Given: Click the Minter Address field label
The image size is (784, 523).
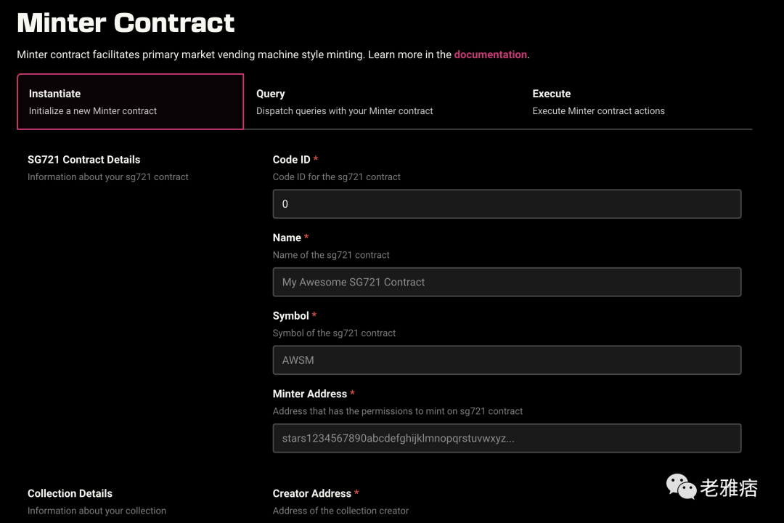Looking at the screenshot, I should 309,394.
